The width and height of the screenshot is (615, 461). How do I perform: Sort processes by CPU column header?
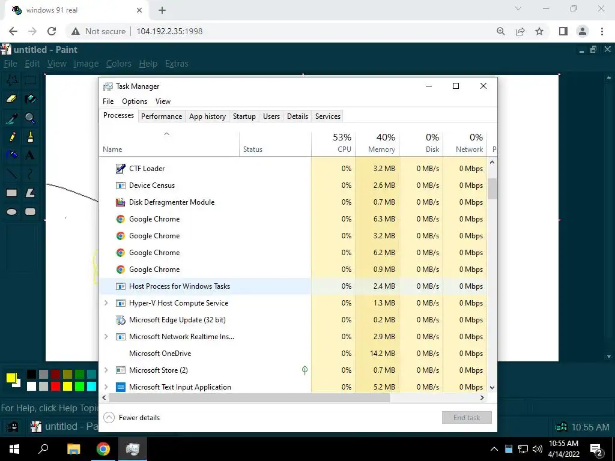pos(333,143)
